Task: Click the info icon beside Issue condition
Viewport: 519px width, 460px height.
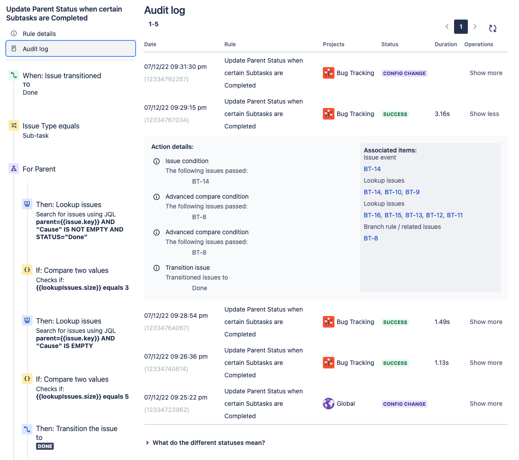Action: [156, 161]
